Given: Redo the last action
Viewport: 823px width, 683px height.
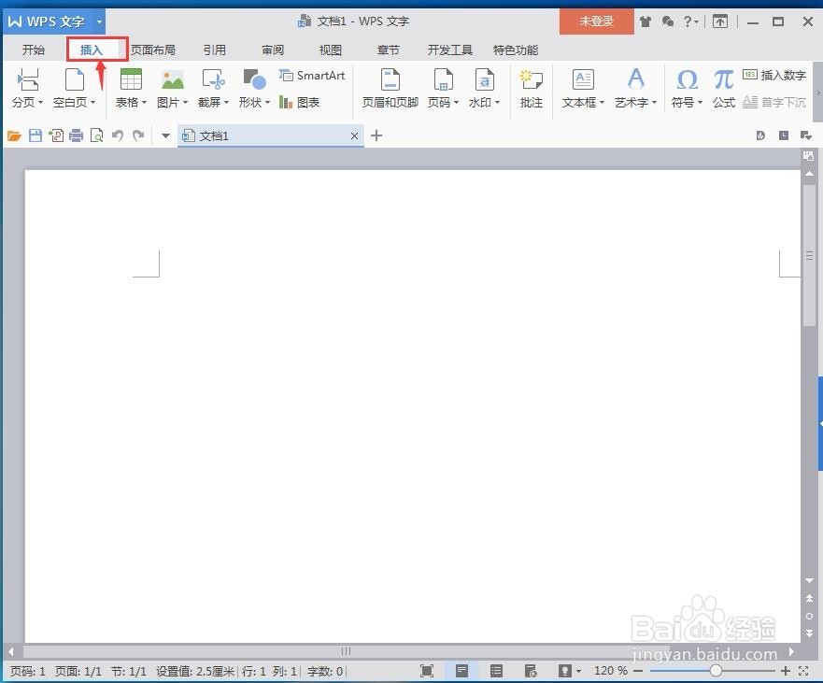Looking at the screenshot, I should 138,136.
